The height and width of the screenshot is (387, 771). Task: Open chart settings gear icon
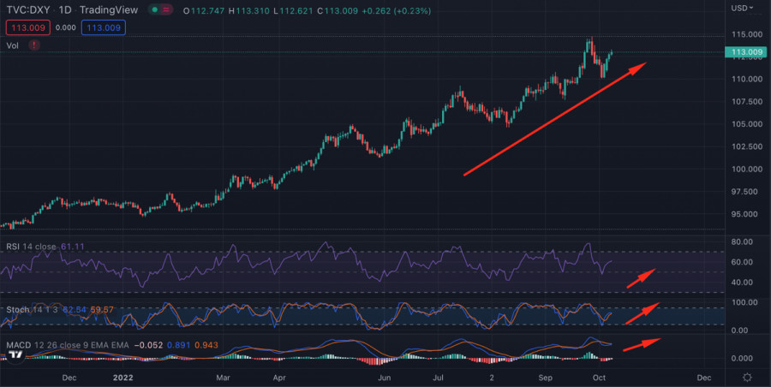click(x=747, y=377)
